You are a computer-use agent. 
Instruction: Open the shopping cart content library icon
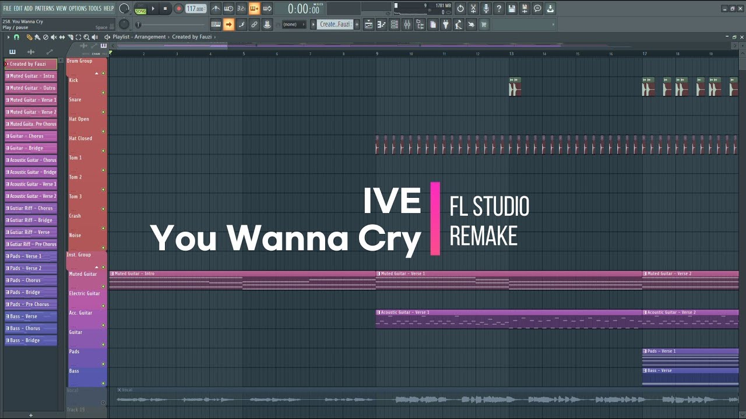(484, 24)
